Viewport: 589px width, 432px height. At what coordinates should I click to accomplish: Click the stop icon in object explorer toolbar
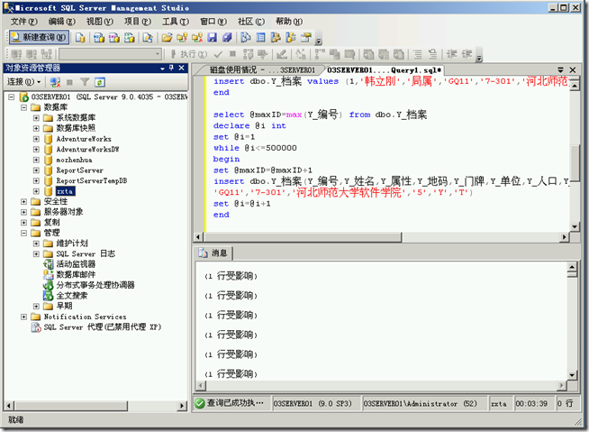[70, 82]
